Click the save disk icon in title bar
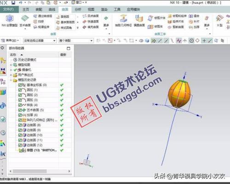The height and width of the screenshot is (184, 230). click(13, 3)
